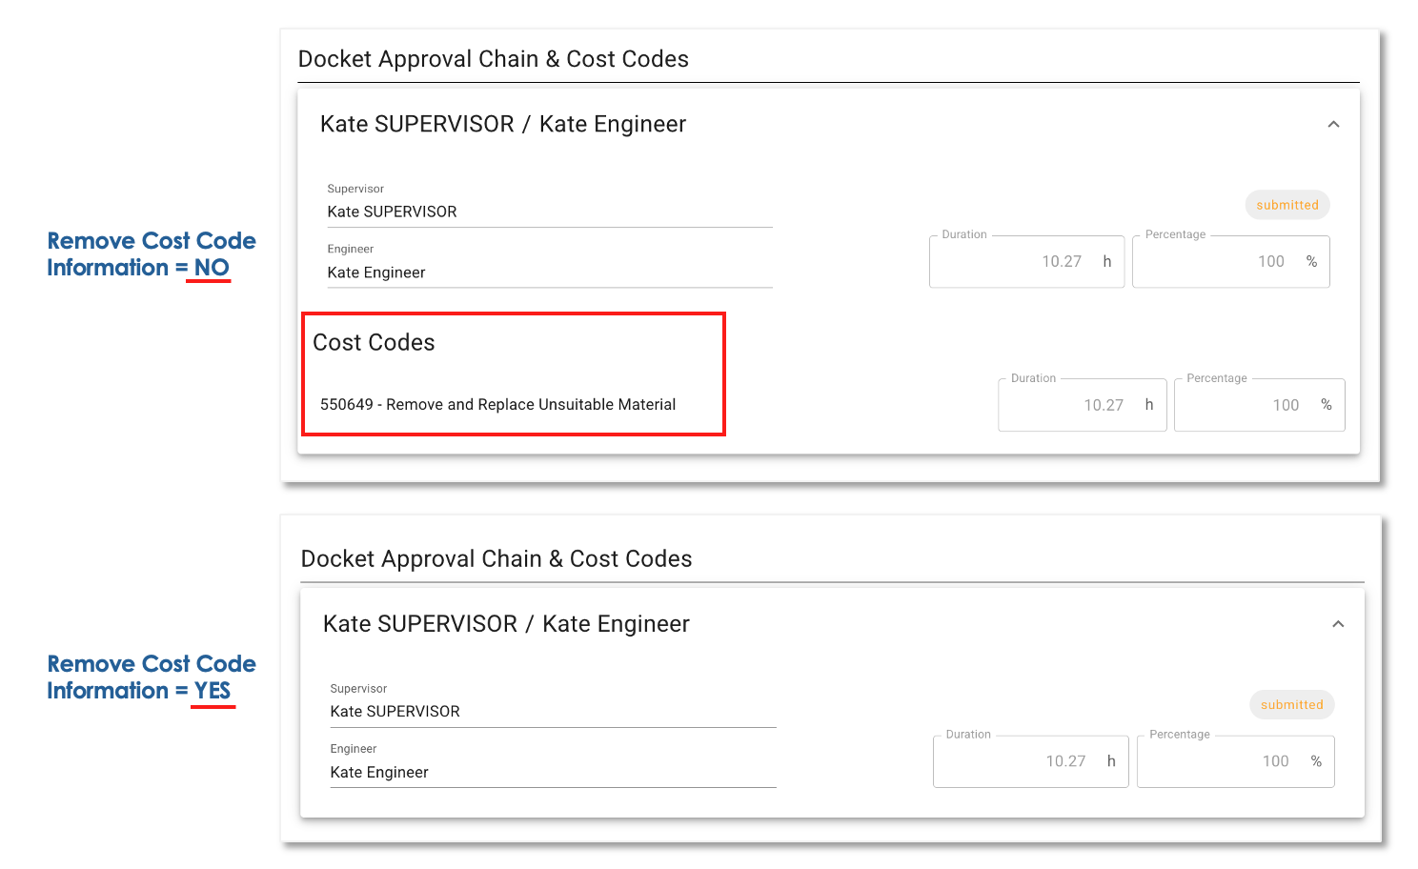Edit the bottom Supervisor field Kate SUPERVISOR
The width and height of the screenshot is (1418, 869).
(x=395, y=711)
